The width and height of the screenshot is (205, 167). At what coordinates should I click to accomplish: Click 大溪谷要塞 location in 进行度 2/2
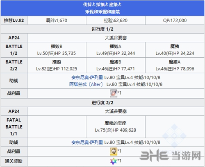click(116, 111)
